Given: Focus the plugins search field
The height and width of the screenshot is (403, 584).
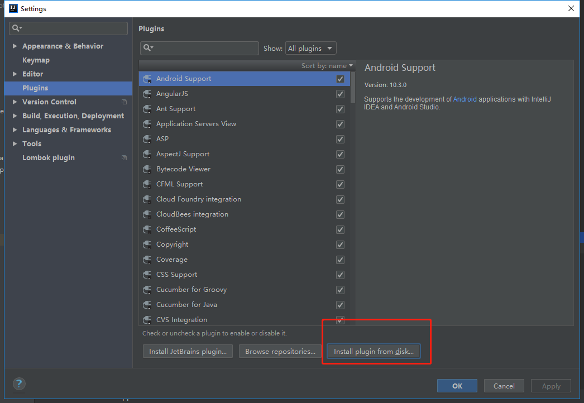Looking at the screenshot, I should click(199, 48).
